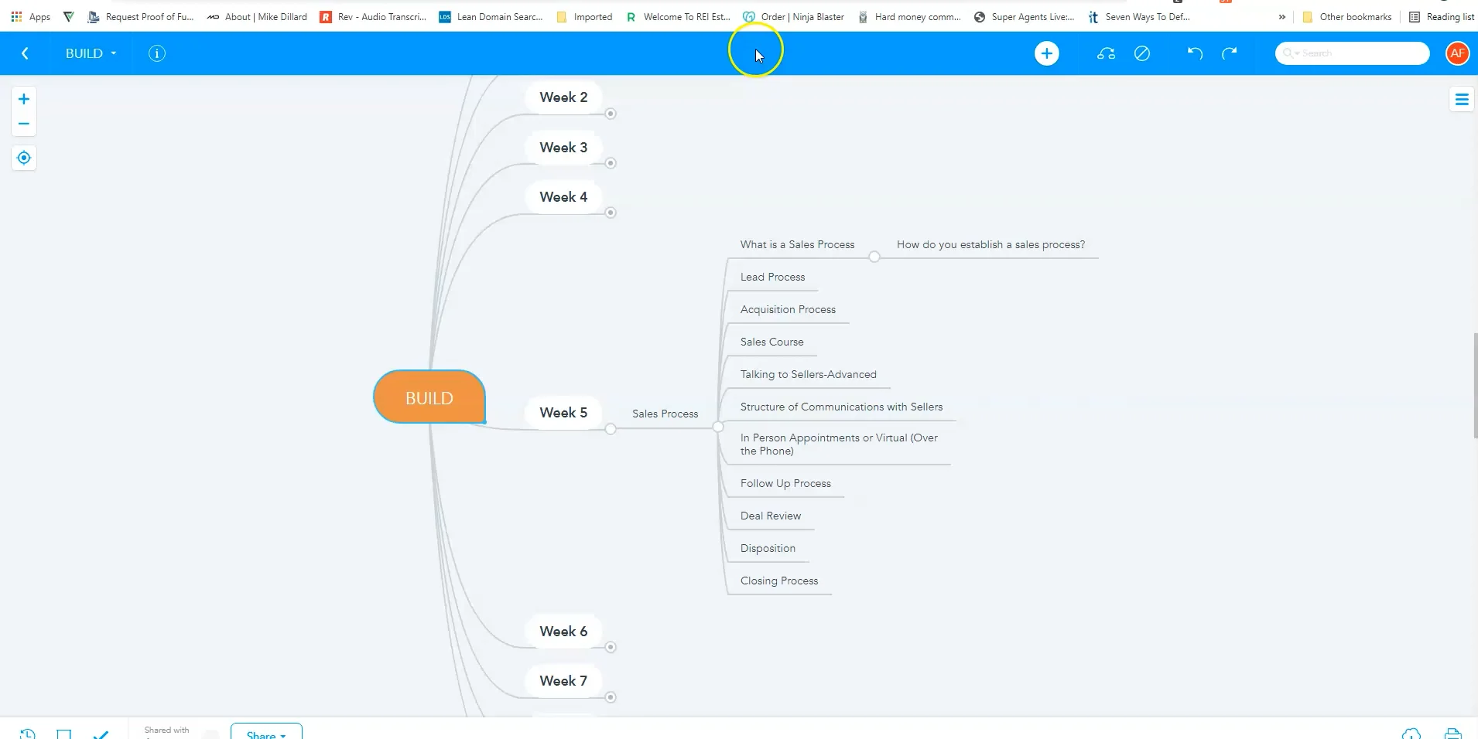Expand the Week 3 branch
1478x739 pixels.
(x=611, y=163)
